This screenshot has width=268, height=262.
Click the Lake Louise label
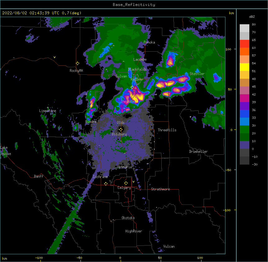(6, 151)
